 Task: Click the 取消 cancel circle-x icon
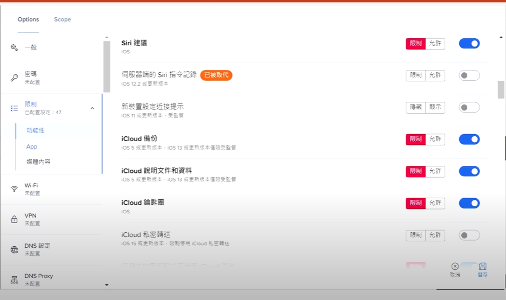click(455, 266)
